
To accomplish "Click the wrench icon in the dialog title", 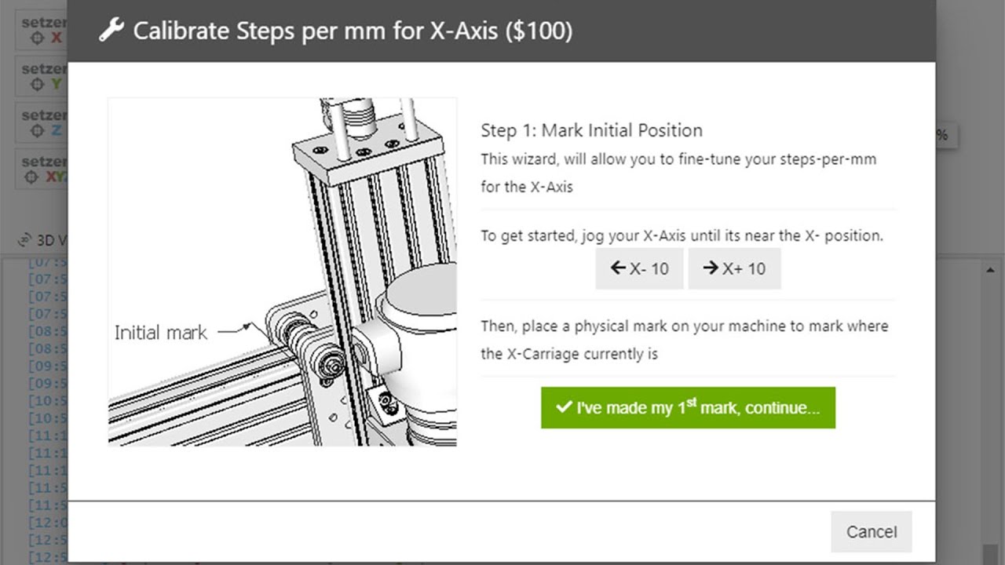I will coord(111,31).
